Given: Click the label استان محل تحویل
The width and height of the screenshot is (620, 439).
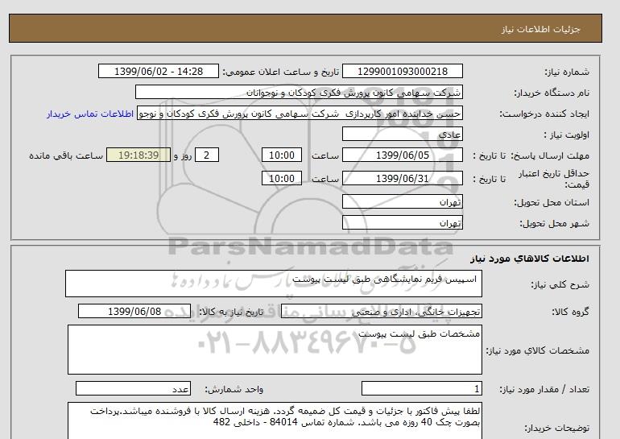Looking at the screenshot, I should [x=552, y=202].
